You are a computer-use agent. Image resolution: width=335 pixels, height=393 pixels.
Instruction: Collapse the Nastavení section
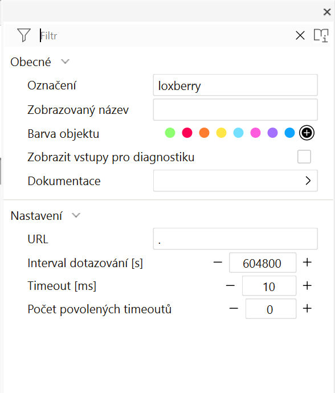click(x=76, y=215)
